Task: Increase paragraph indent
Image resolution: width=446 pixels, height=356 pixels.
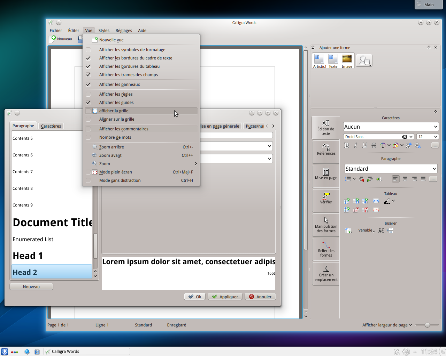Action: [370, 179]
